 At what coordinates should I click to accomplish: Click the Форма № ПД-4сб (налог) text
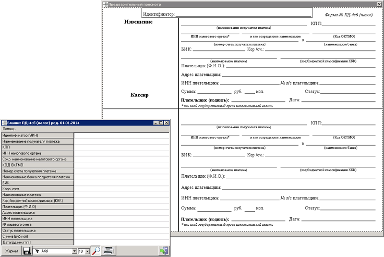point(349,15)
